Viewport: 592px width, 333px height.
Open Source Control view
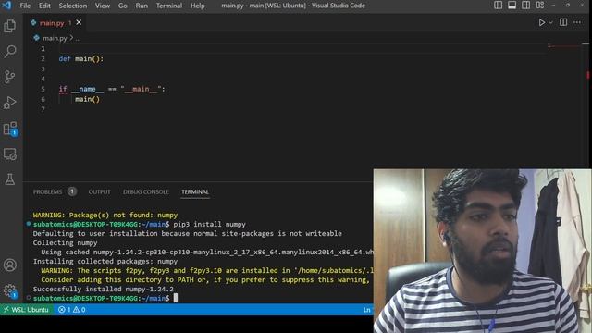coord(10,77)
